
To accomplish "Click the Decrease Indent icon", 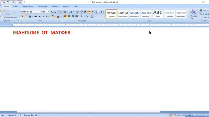I will tap(82, 12).
